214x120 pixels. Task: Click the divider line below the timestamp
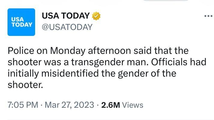[x=107, y=119]
